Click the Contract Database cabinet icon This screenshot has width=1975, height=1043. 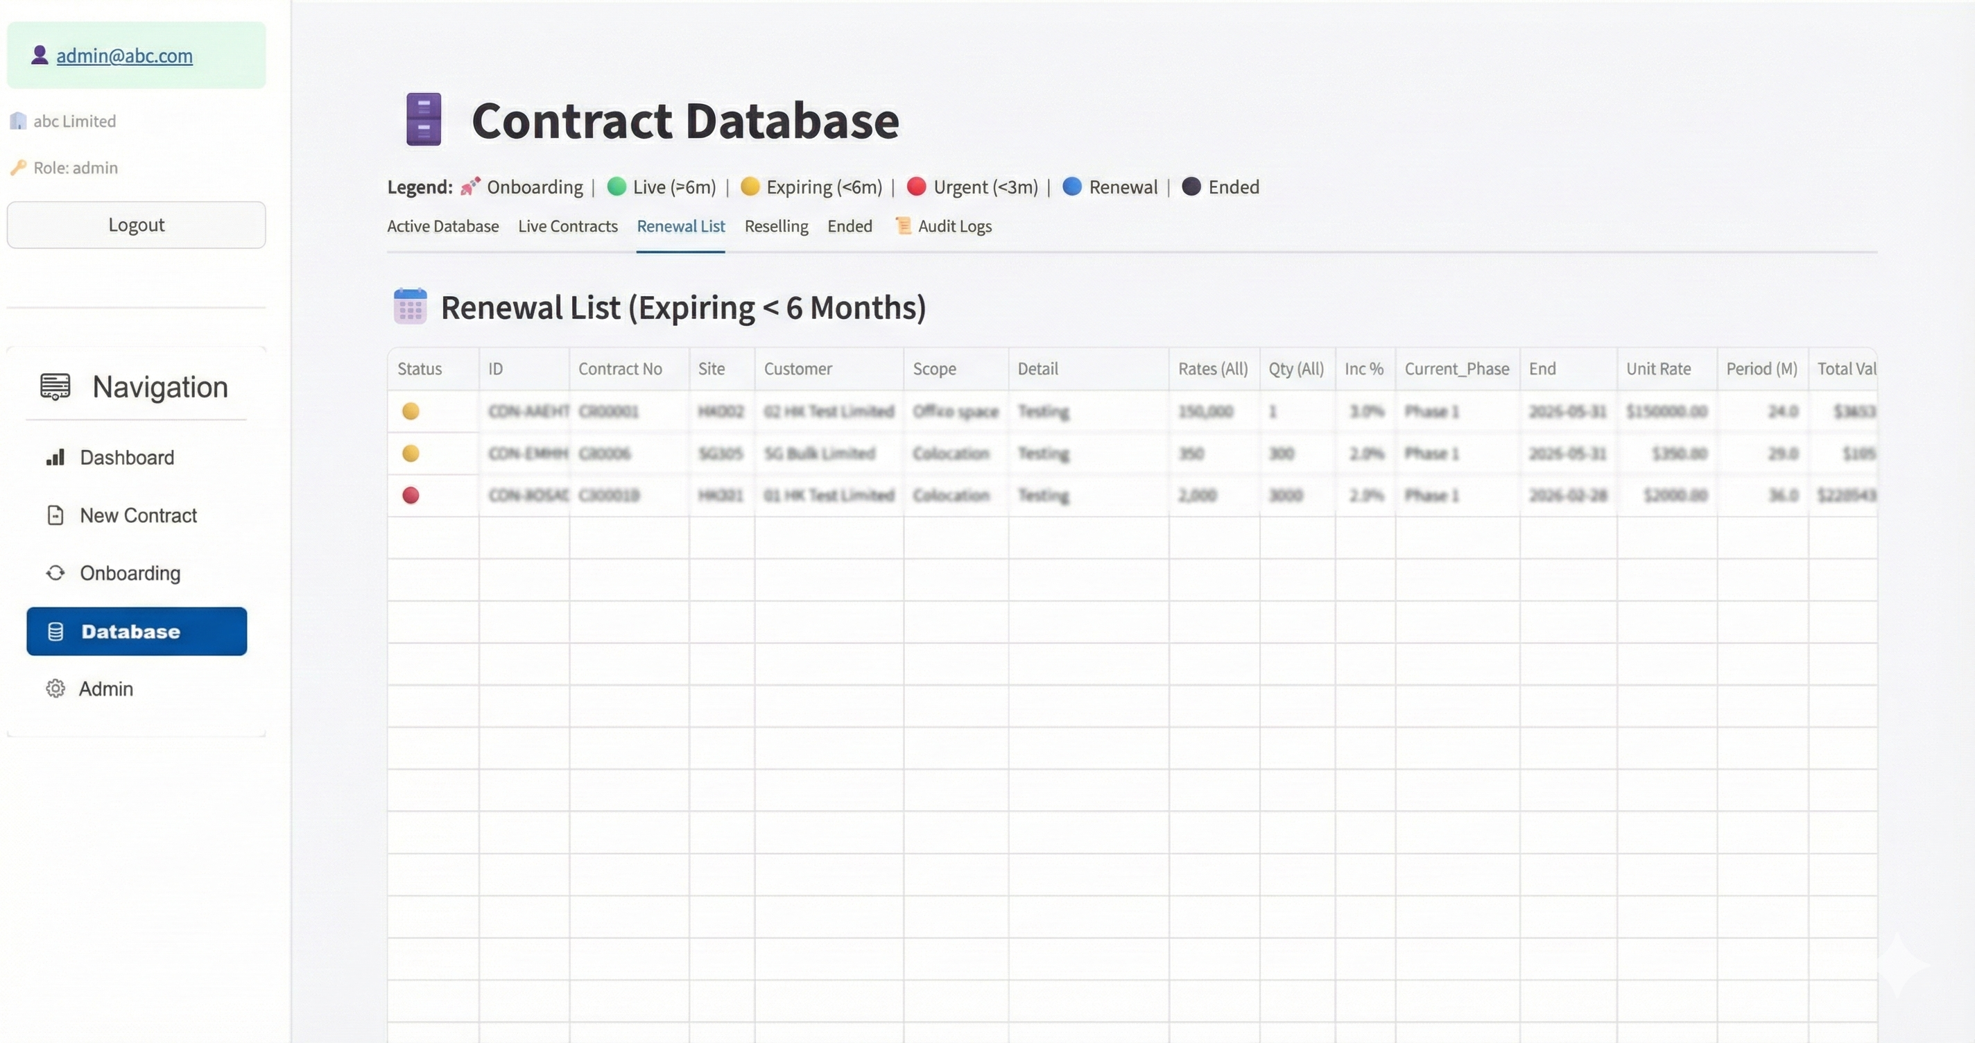coord(424,119)
